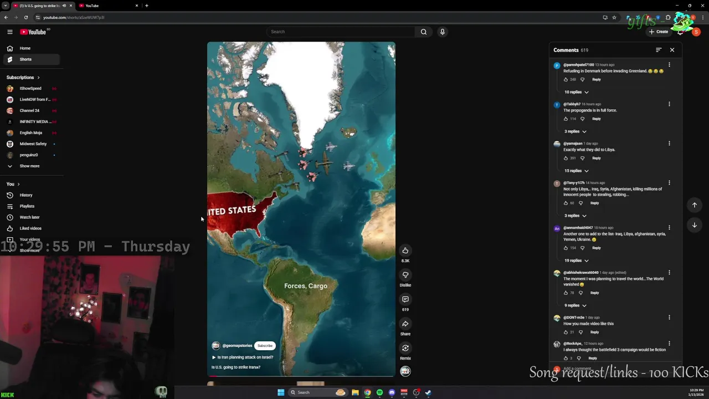Image resolution: width=709 pixels, height=399 pixels.
Task: Open Discord from the taskbar
Action: [392, 392]
